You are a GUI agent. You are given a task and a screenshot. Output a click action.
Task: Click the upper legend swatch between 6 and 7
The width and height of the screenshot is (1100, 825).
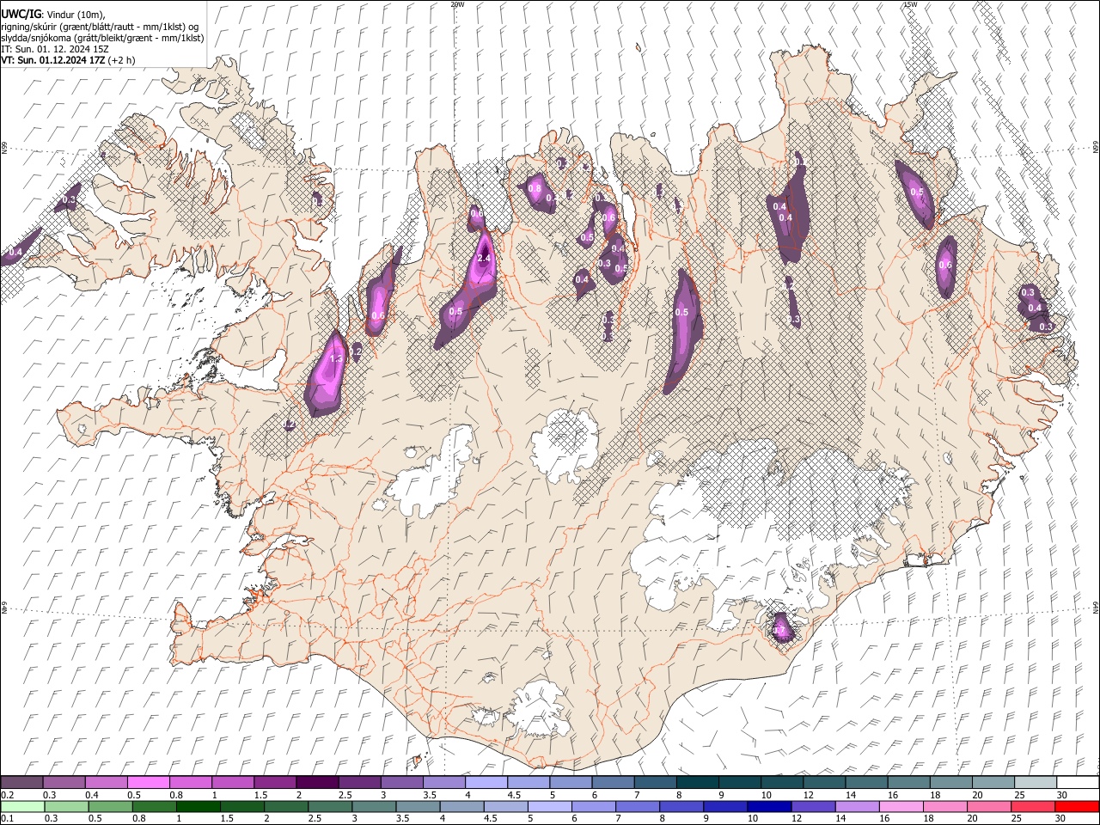pyautogui.click(x=613, y=782)
